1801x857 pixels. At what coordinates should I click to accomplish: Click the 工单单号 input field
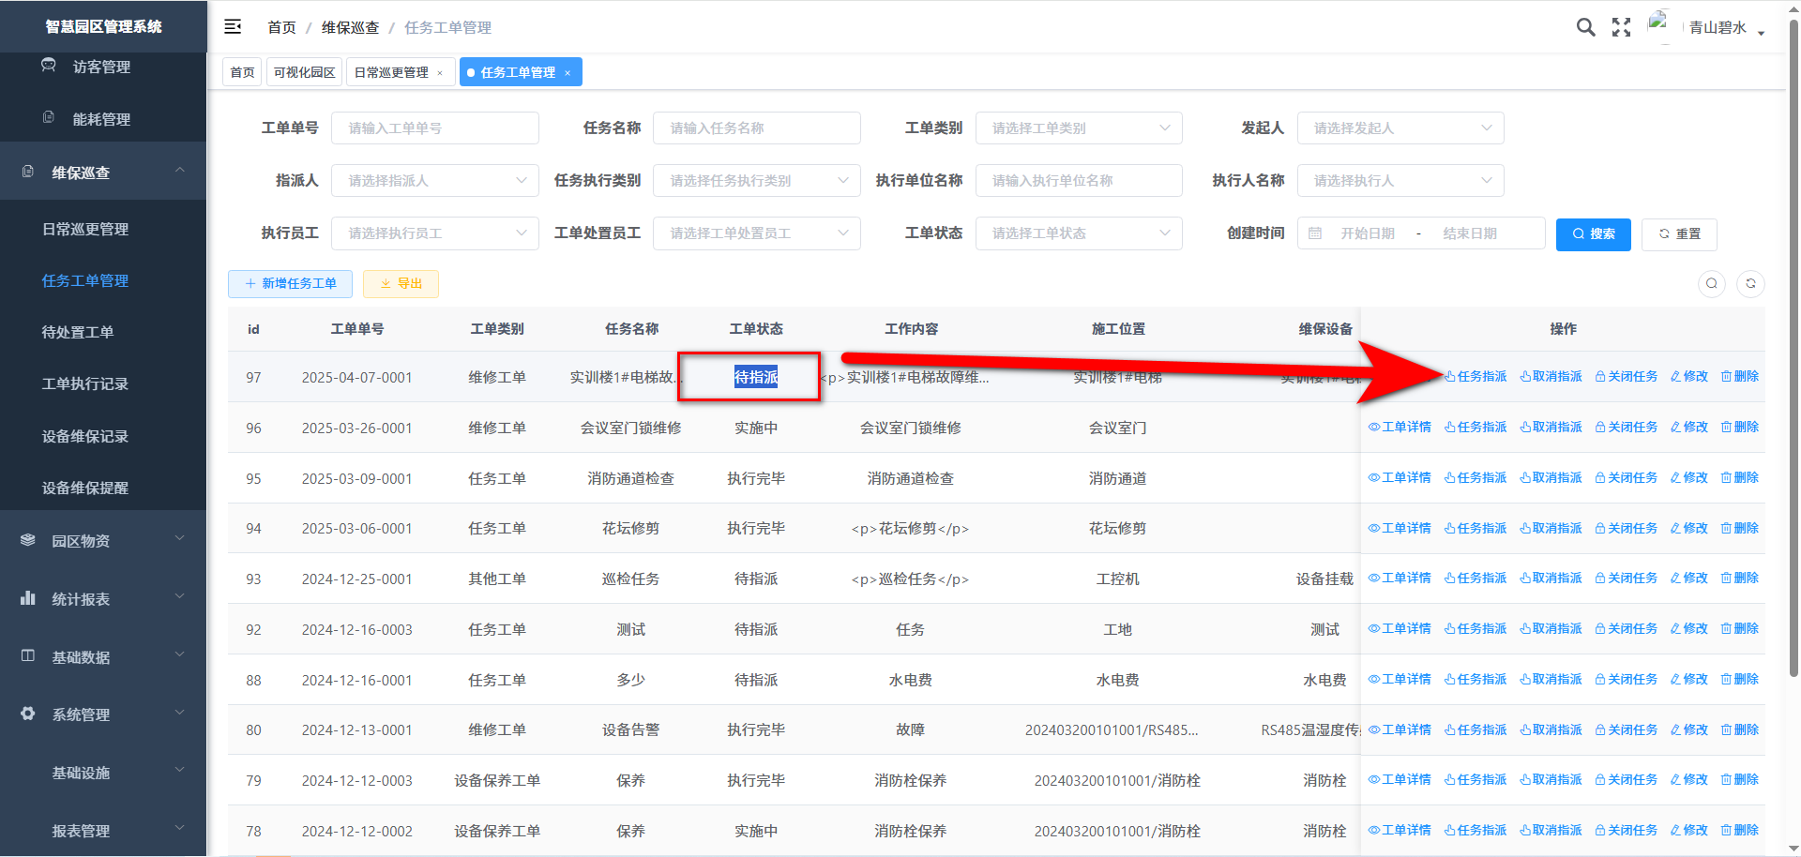coord(434,128)
